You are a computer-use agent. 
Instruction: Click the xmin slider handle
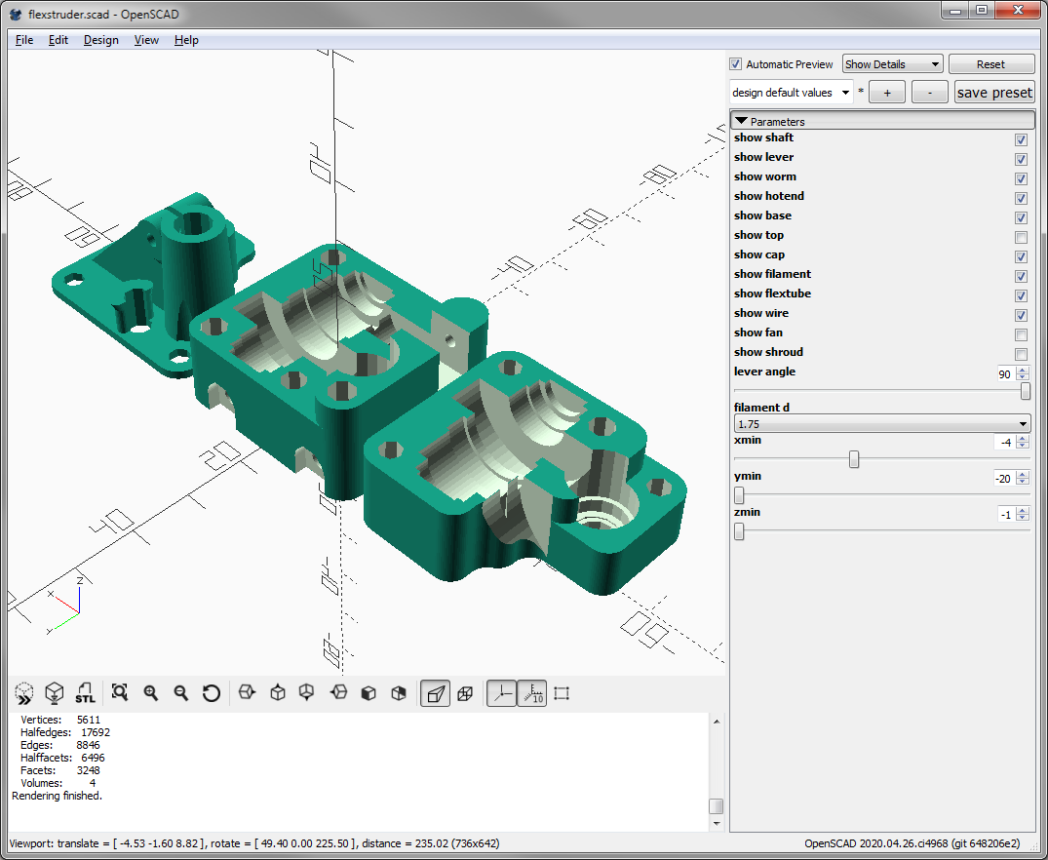click(x=854, y=459)
